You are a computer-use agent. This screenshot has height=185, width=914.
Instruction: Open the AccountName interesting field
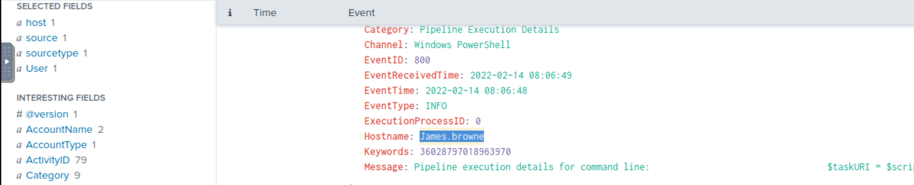click(x=59, y=130)
